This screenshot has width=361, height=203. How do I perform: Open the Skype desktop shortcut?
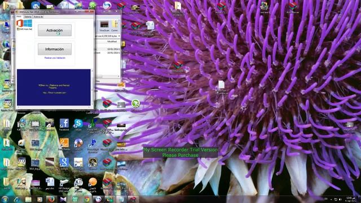[x=78, y=125]
